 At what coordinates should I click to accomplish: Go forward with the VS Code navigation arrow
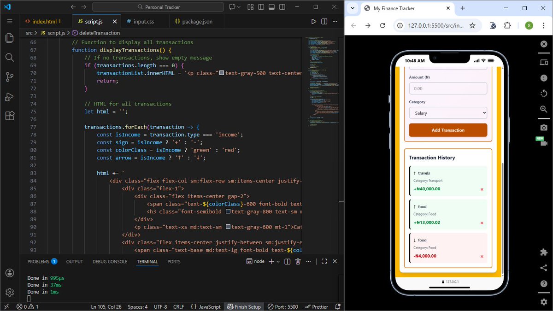click(x=83, y=7)
